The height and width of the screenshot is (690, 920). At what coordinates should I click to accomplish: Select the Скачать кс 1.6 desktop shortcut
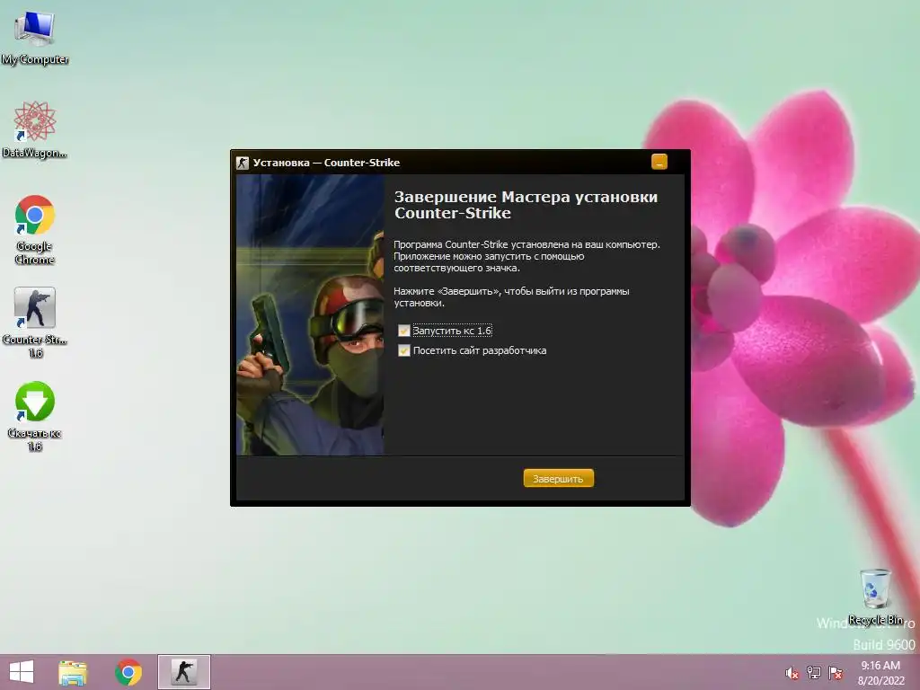(x=35, y=417)
